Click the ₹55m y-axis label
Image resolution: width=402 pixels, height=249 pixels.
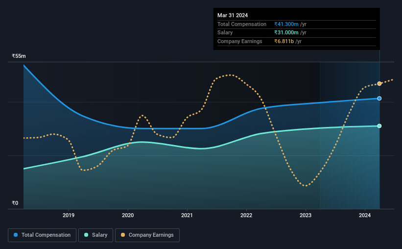[x=19, y=56]
